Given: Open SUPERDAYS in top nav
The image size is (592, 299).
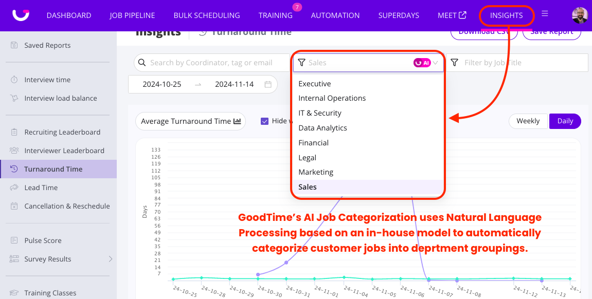Looking at the screenshot, I should [399, 15].
